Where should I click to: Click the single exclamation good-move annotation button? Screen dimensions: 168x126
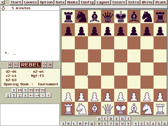click(14, 90)
